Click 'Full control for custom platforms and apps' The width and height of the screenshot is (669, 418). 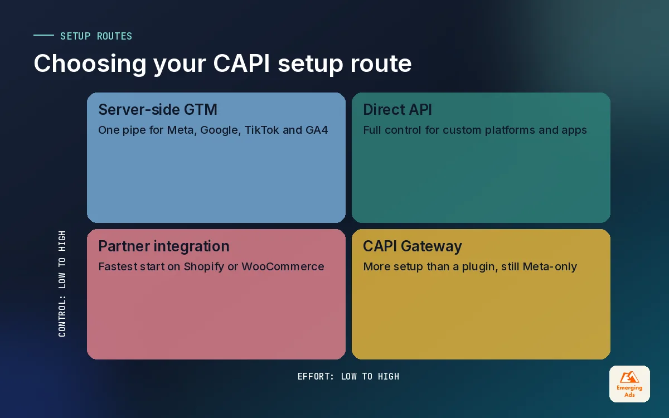[475, 130]
